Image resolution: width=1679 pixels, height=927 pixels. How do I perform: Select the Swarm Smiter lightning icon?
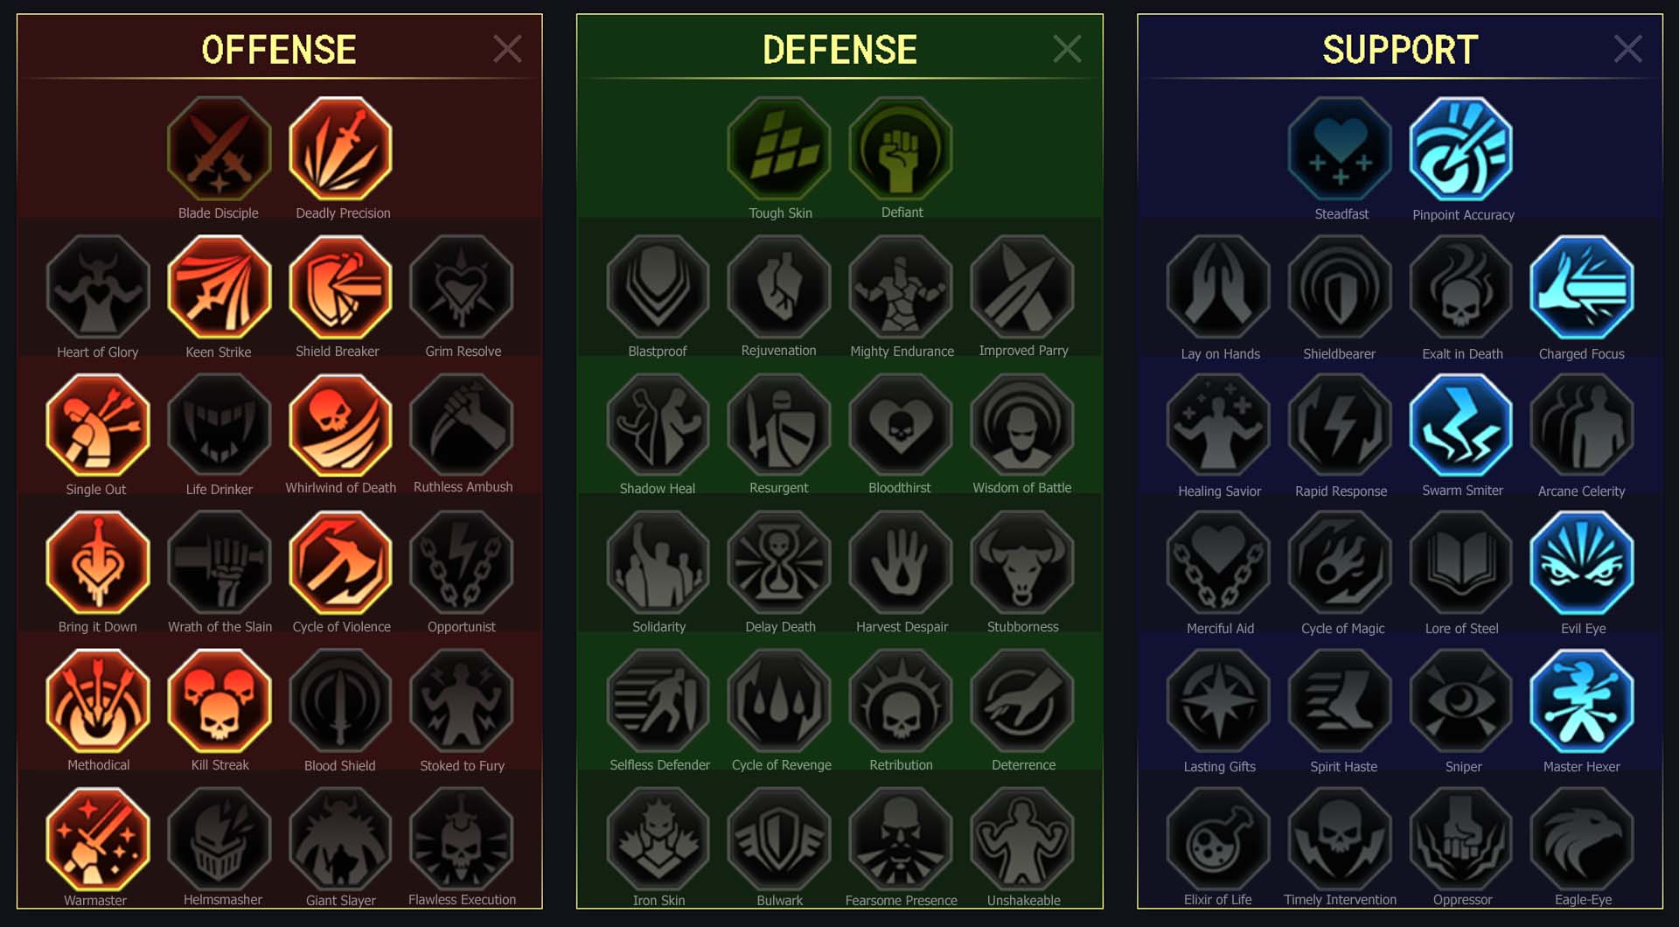point(1461,425)
